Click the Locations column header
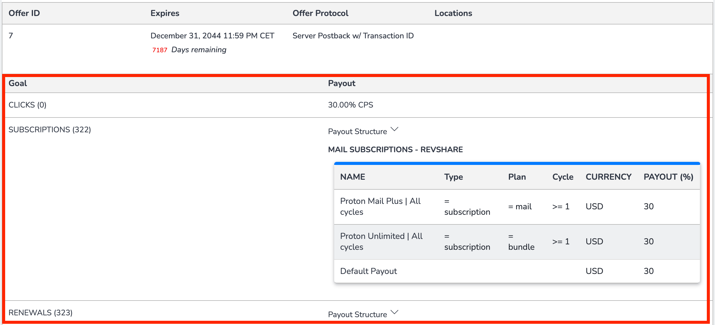715x325 pixels. 453,13
